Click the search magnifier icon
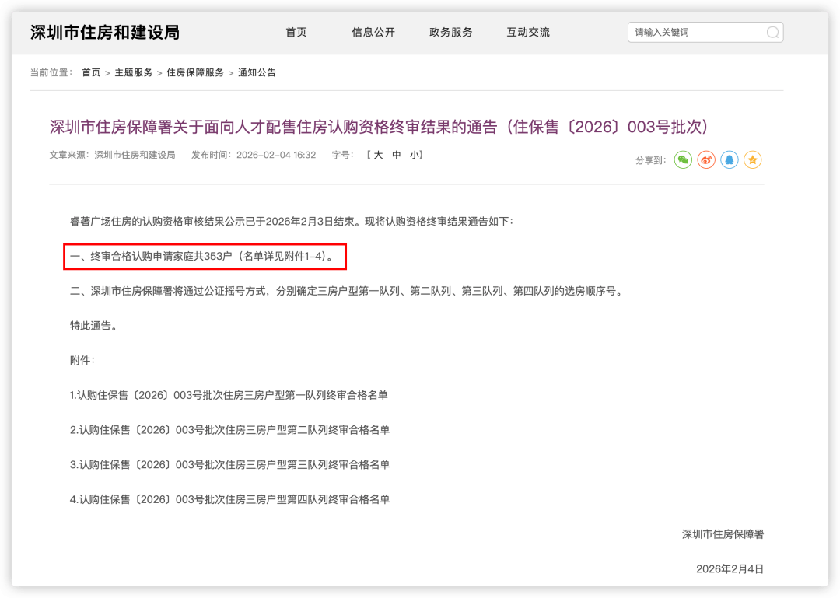Screen dimensions: 840x598 click(772, 32)
